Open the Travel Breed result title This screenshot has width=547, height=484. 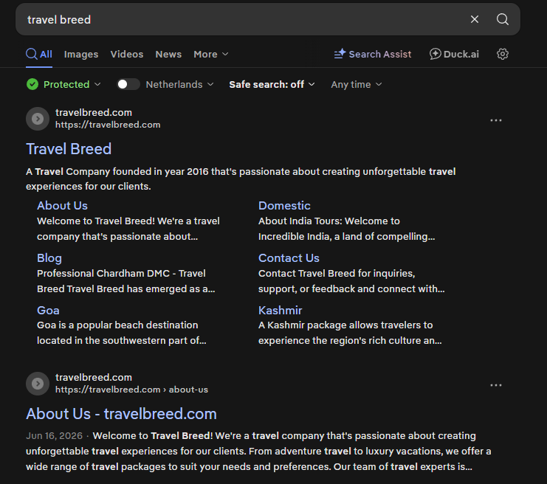[69, 149]
